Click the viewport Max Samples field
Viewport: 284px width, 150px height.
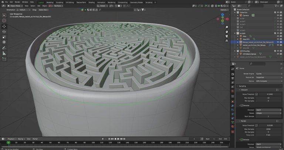[x=268, y=97]
